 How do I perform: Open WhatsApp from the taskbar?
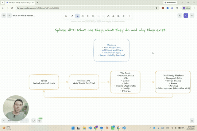113,128
